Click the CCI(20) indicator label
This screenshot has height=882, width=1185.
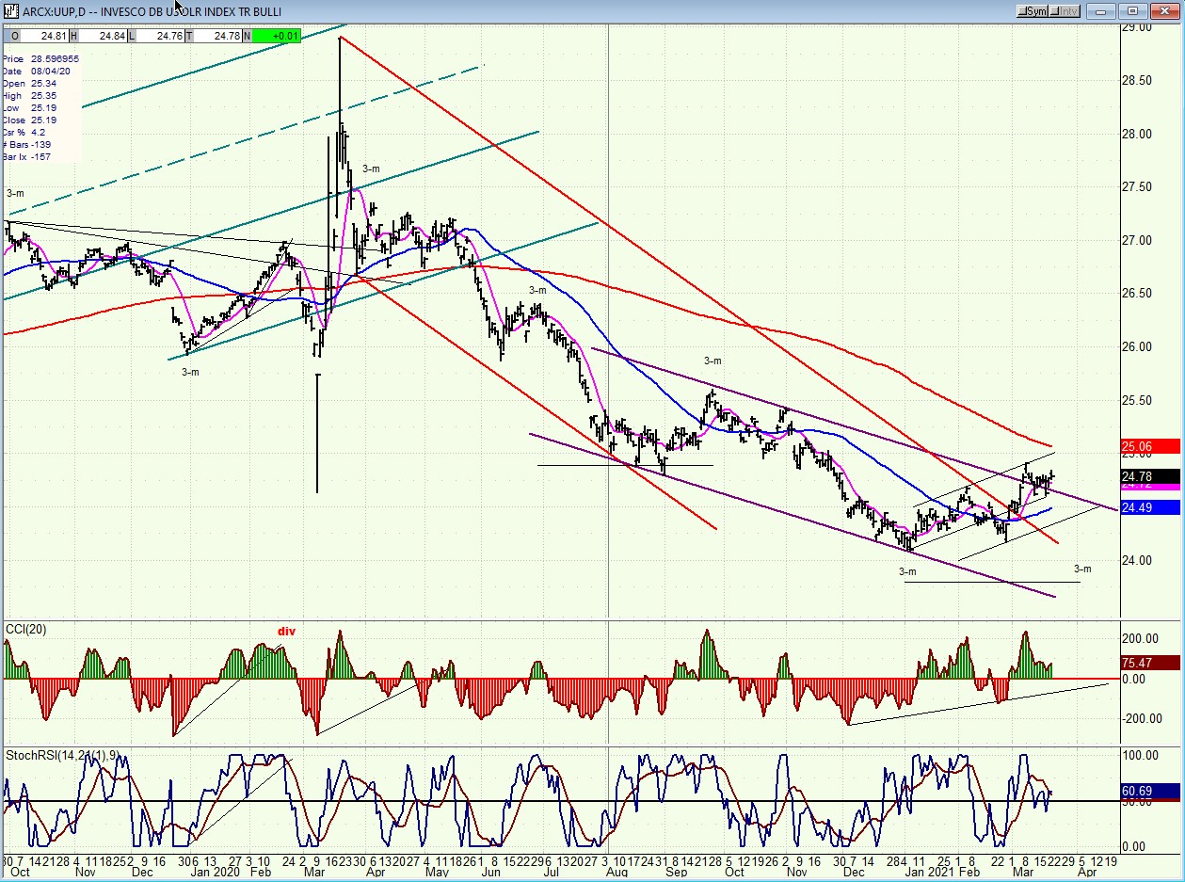click(27, 629)
